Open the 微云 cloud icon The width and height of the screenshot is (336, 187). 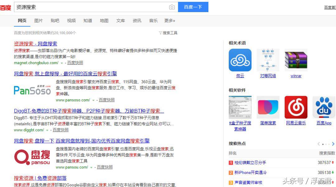240,60
